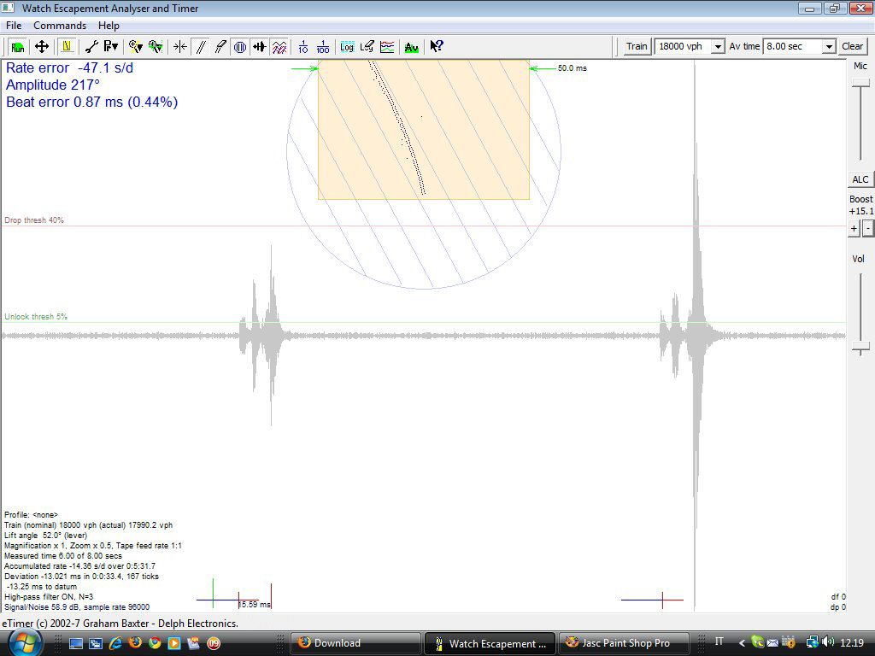Click the x10 magnification icon
Screen dimensions: 875x656
[302, 47]
